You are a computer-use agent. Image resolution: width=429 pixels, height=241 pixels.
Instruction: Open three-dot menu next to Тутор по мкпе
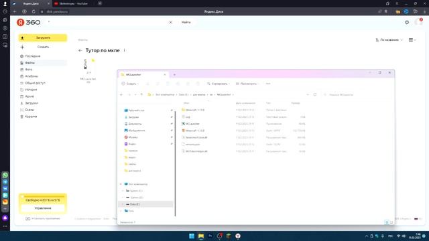(x=125, y=51)
